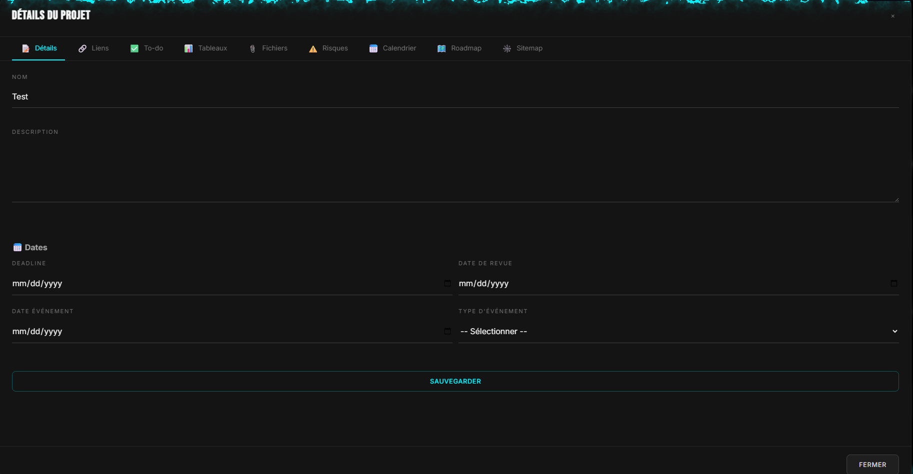Expand the Type d'événement dropdown

(x=678, y=331)
